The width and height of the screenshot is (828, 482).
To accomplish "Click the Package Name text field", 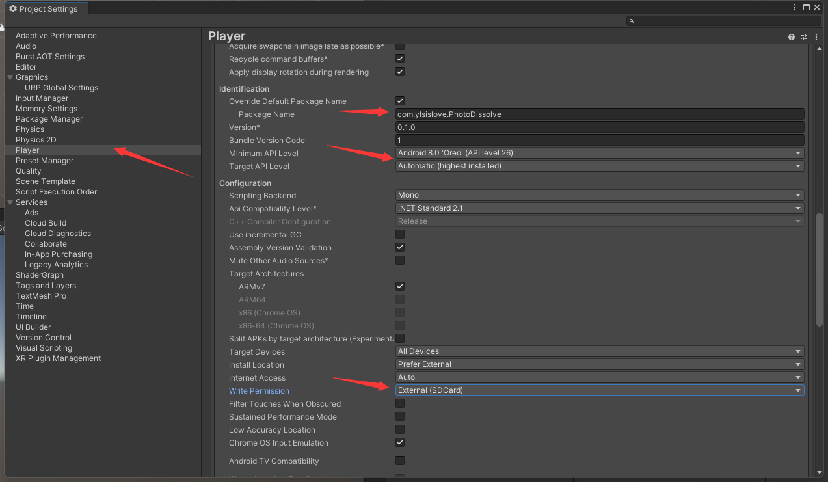I will click(599, 114).
